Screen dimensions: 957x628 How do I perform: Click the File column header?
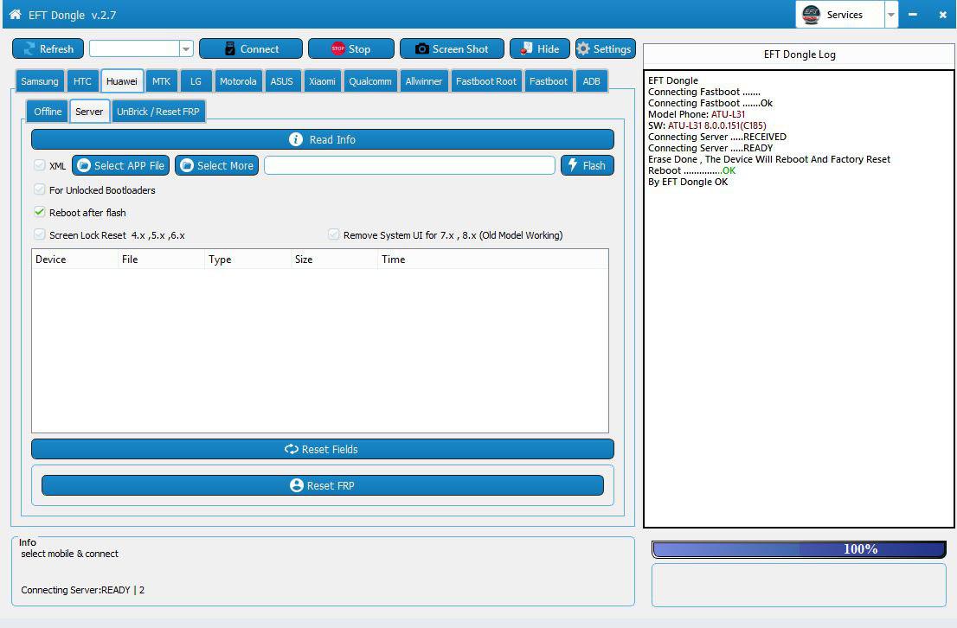point(162,260)
